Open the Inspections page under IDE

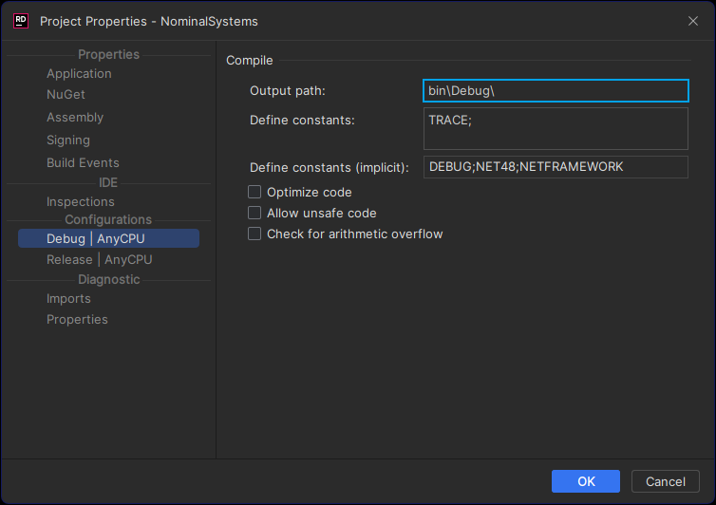[x=81, y=202]
